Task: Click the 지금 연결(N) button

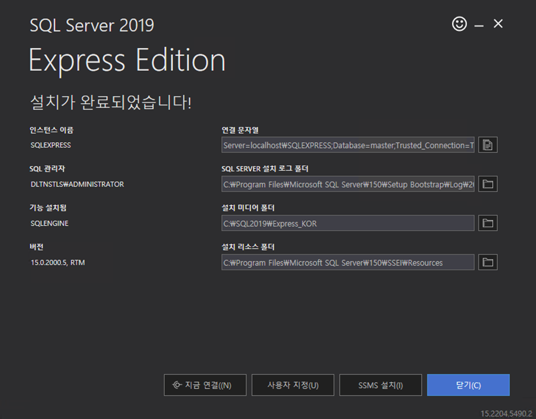Action: (x=205, y=385)
